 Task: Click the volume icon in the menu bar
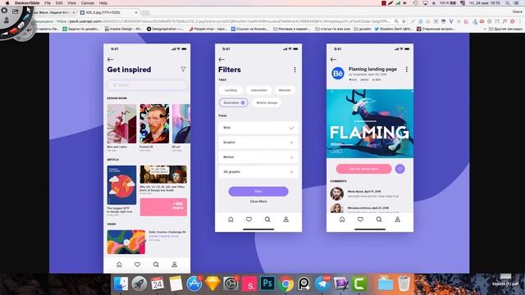tap(405, 3)
